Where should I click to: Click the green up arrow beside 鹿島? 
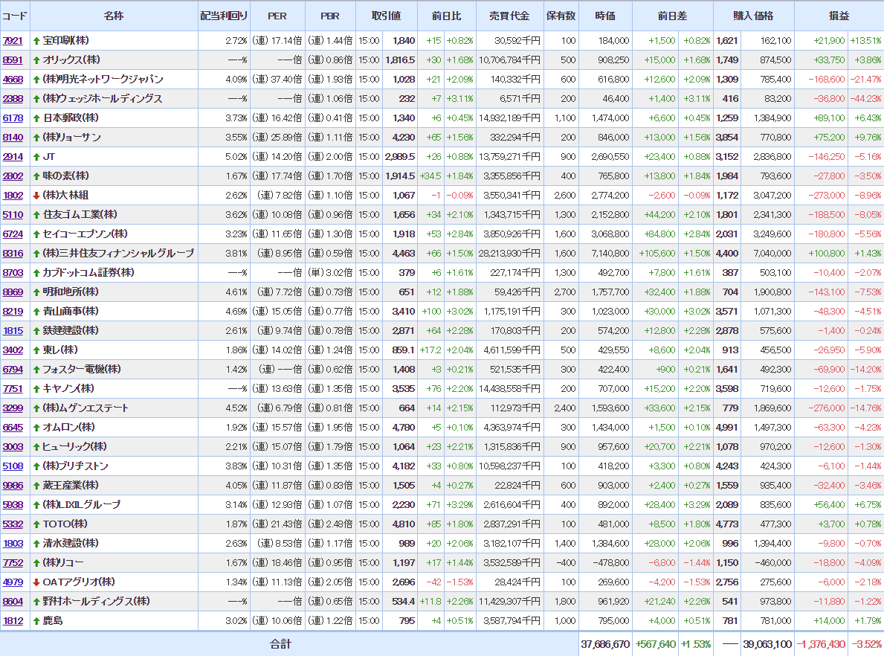point(36,621)
